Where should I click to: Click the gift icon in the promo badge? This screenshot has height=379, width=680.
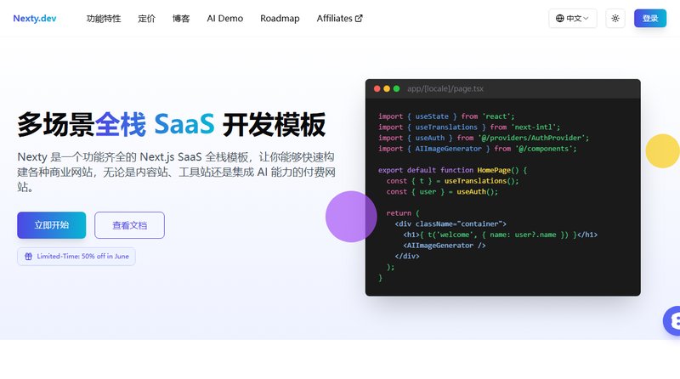coord(28,257)
